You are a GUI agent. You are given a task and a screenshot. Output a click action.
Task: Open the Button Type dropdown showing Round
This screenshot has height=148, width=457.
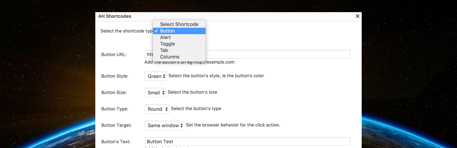pyautogui.click(x=157, y=109)
